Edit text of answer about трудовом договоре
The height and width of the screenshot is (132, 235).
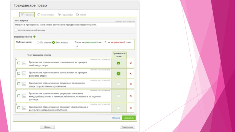pos(69,97)
